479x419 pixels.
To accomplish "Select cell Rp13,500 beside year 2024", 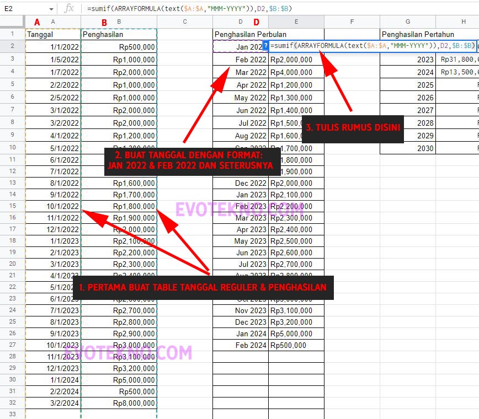I will [x=457, y=72].
